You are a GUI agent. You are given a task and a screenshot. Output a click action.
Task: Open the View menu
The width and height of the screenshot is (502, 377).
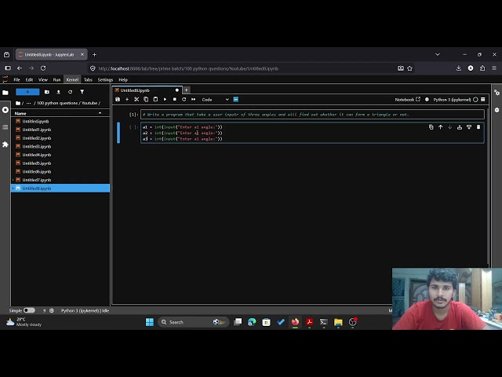click(x=43, y=80)
